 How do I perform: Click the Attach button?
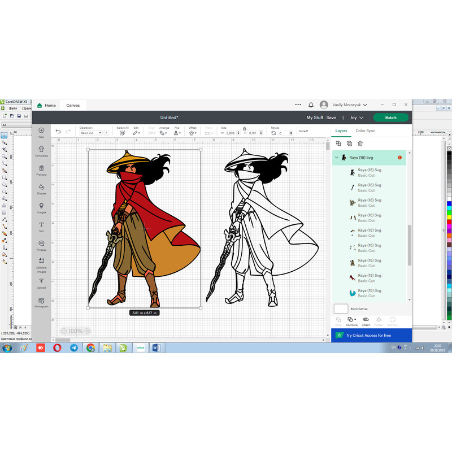pyautogui.click(x=366, y=320)
